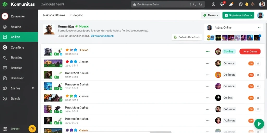Click the user avatar beside green dropdown
Viewport: 267px width, 133px height.
point(260,15)
